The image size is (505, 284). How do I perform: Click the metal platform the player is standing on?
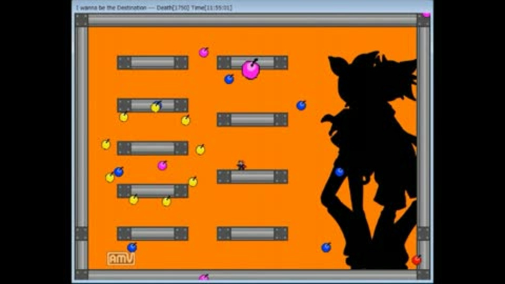pos(252,177)
